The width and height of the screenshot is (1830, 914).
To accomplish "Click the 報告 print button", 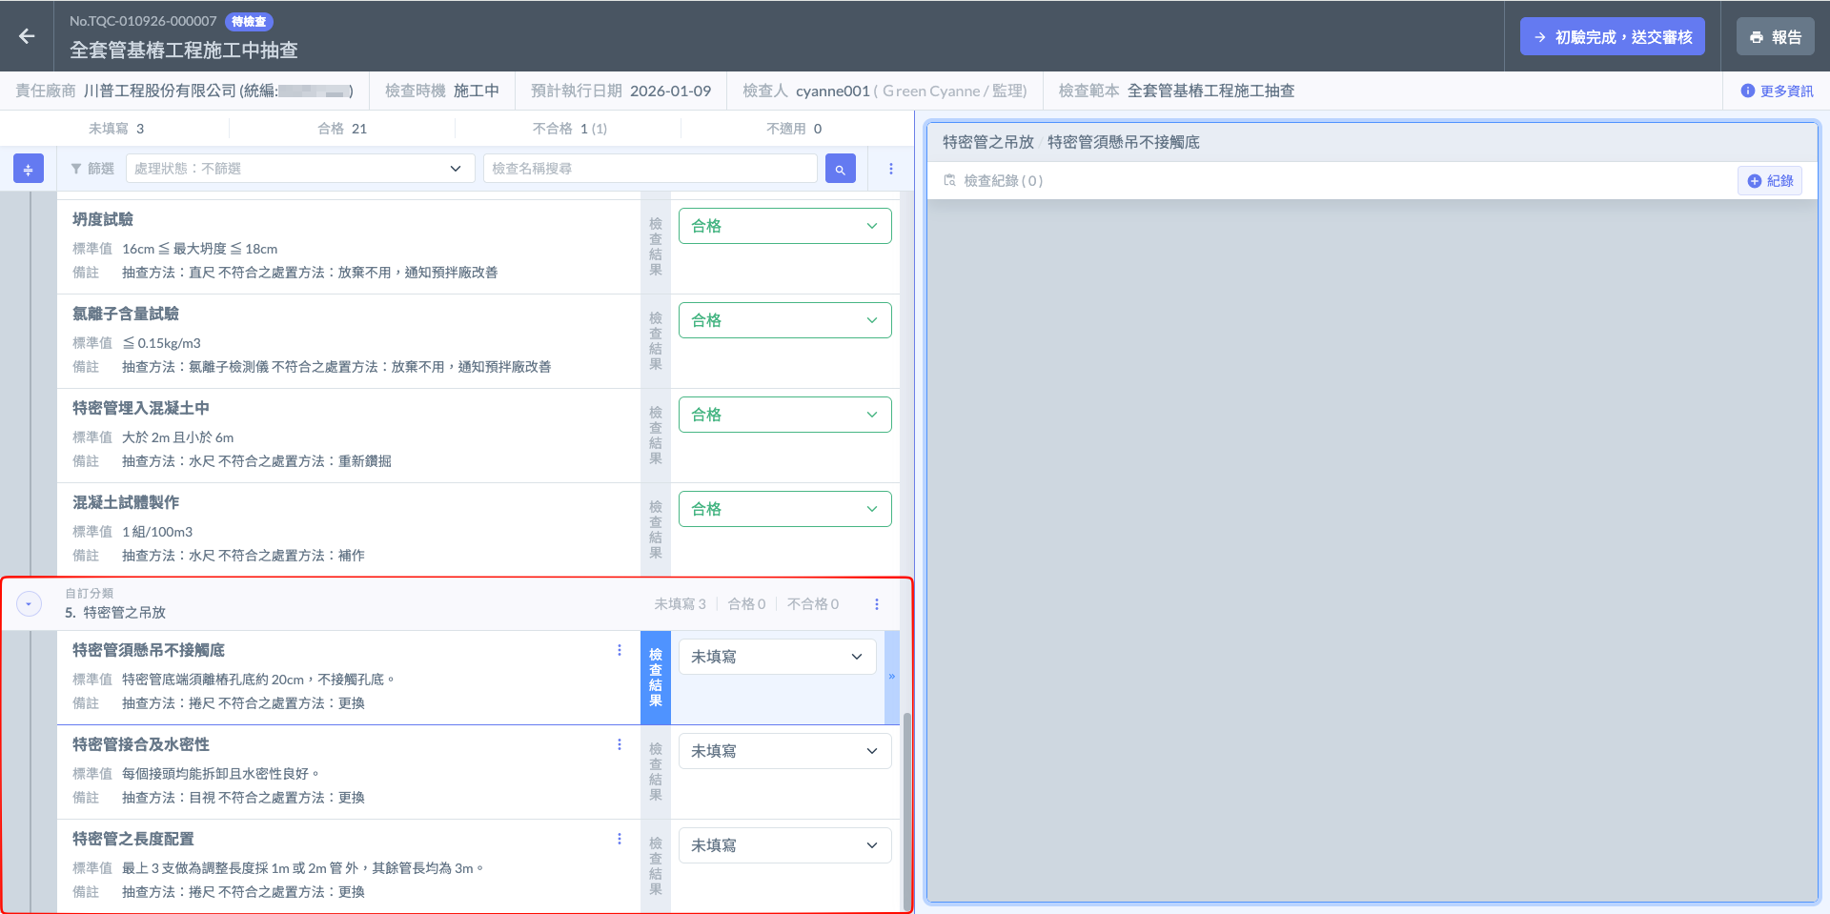I will tap(1775, 37).
